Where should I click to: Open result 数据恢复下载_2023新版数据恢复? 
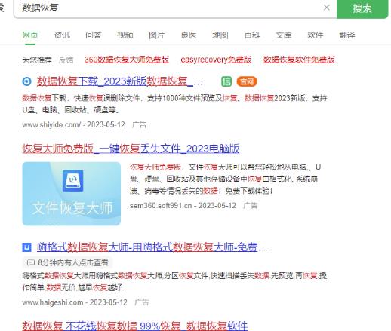pyautogui.click(x=120, y=81)
